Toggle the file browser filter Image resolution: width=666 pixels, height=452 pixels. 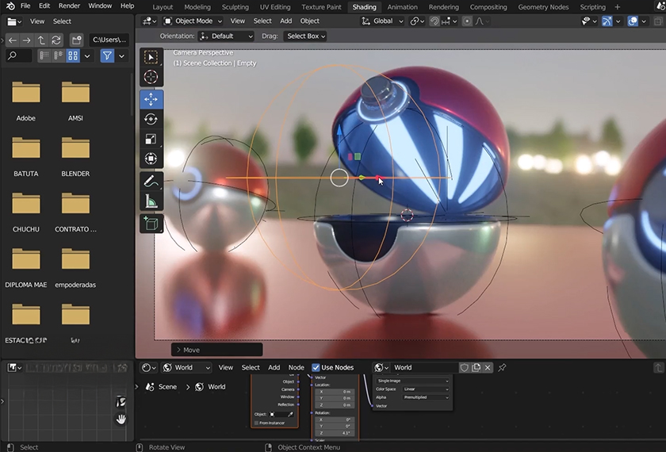point(107,56)
